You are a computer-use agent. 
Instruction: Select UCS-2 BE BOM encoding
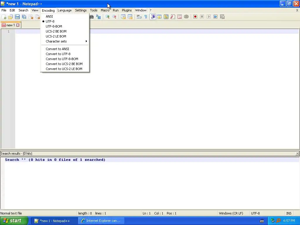click(65, 31)
